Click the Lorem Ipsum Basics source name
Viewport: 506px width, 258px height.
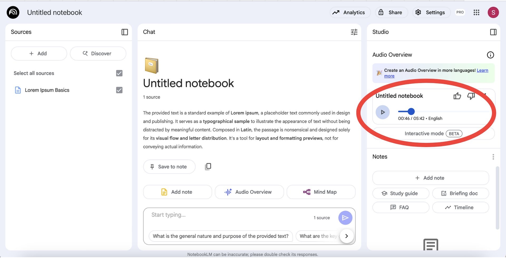click(47, 90)
